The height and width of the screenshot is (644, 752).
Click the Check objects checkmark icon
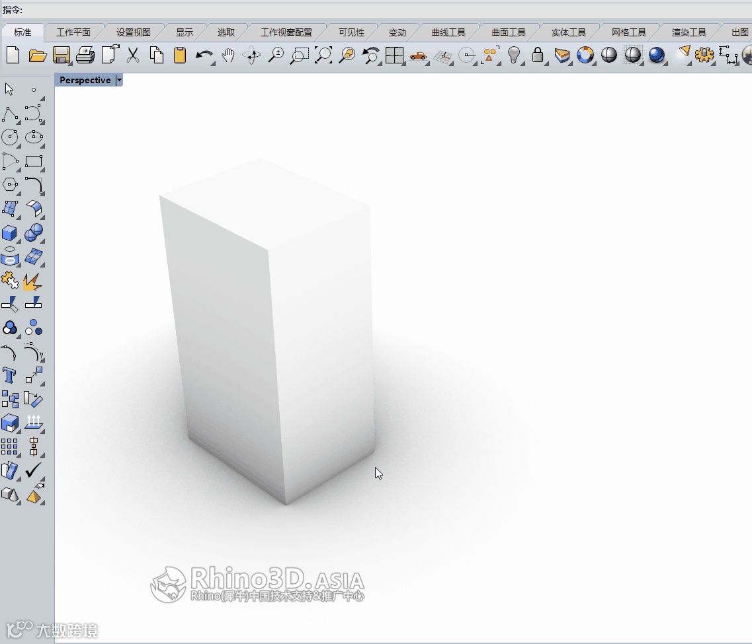(34, 470)
